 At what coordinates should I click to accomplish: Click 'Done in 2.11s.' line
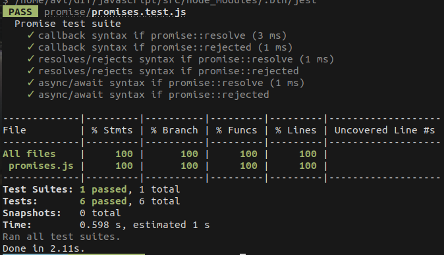(44, 248)
